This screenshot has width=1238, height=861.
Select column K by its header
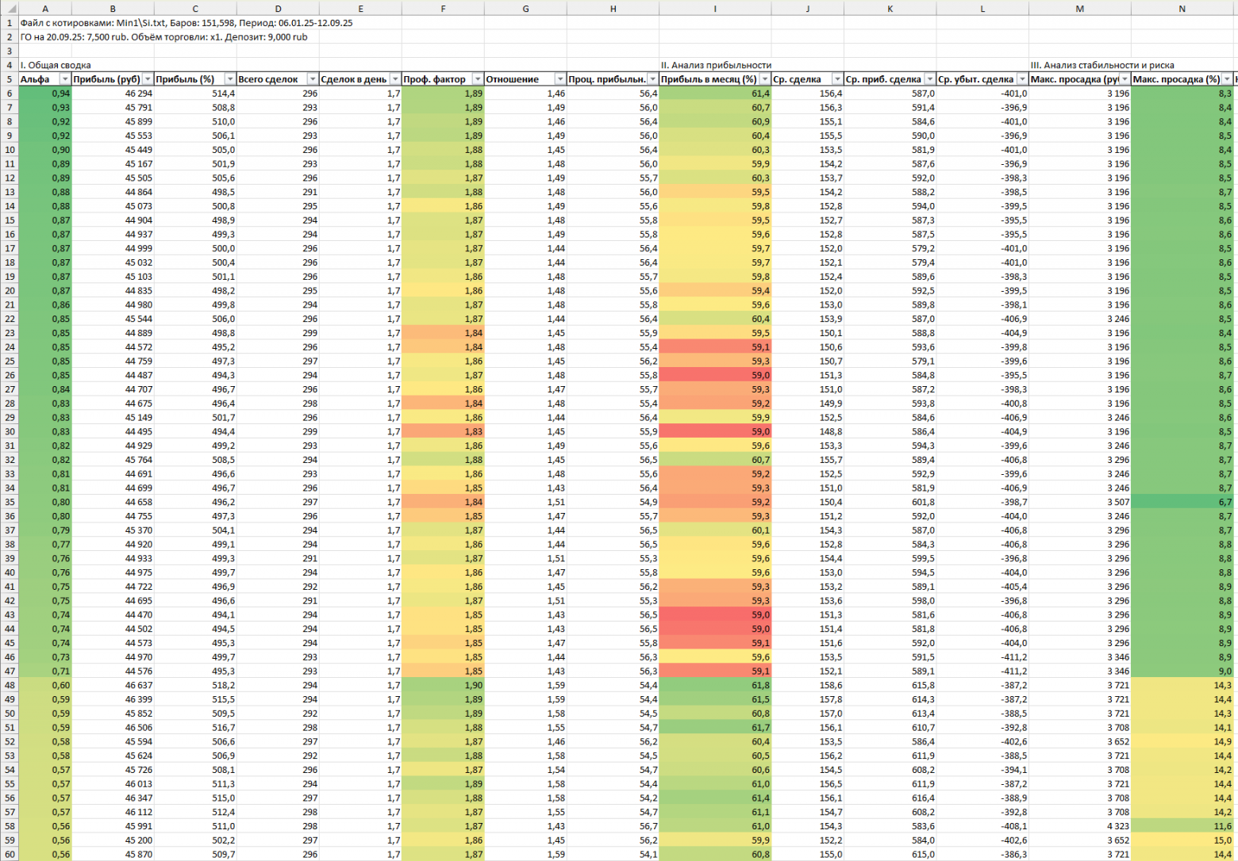pyautogui.click(x=890, y=8)
